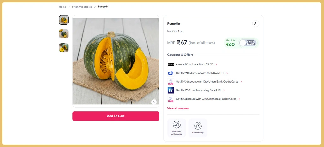Click the Fast Delivery icon
The height and width of the screenshot is (147, 324).
[x=198, y=126]
